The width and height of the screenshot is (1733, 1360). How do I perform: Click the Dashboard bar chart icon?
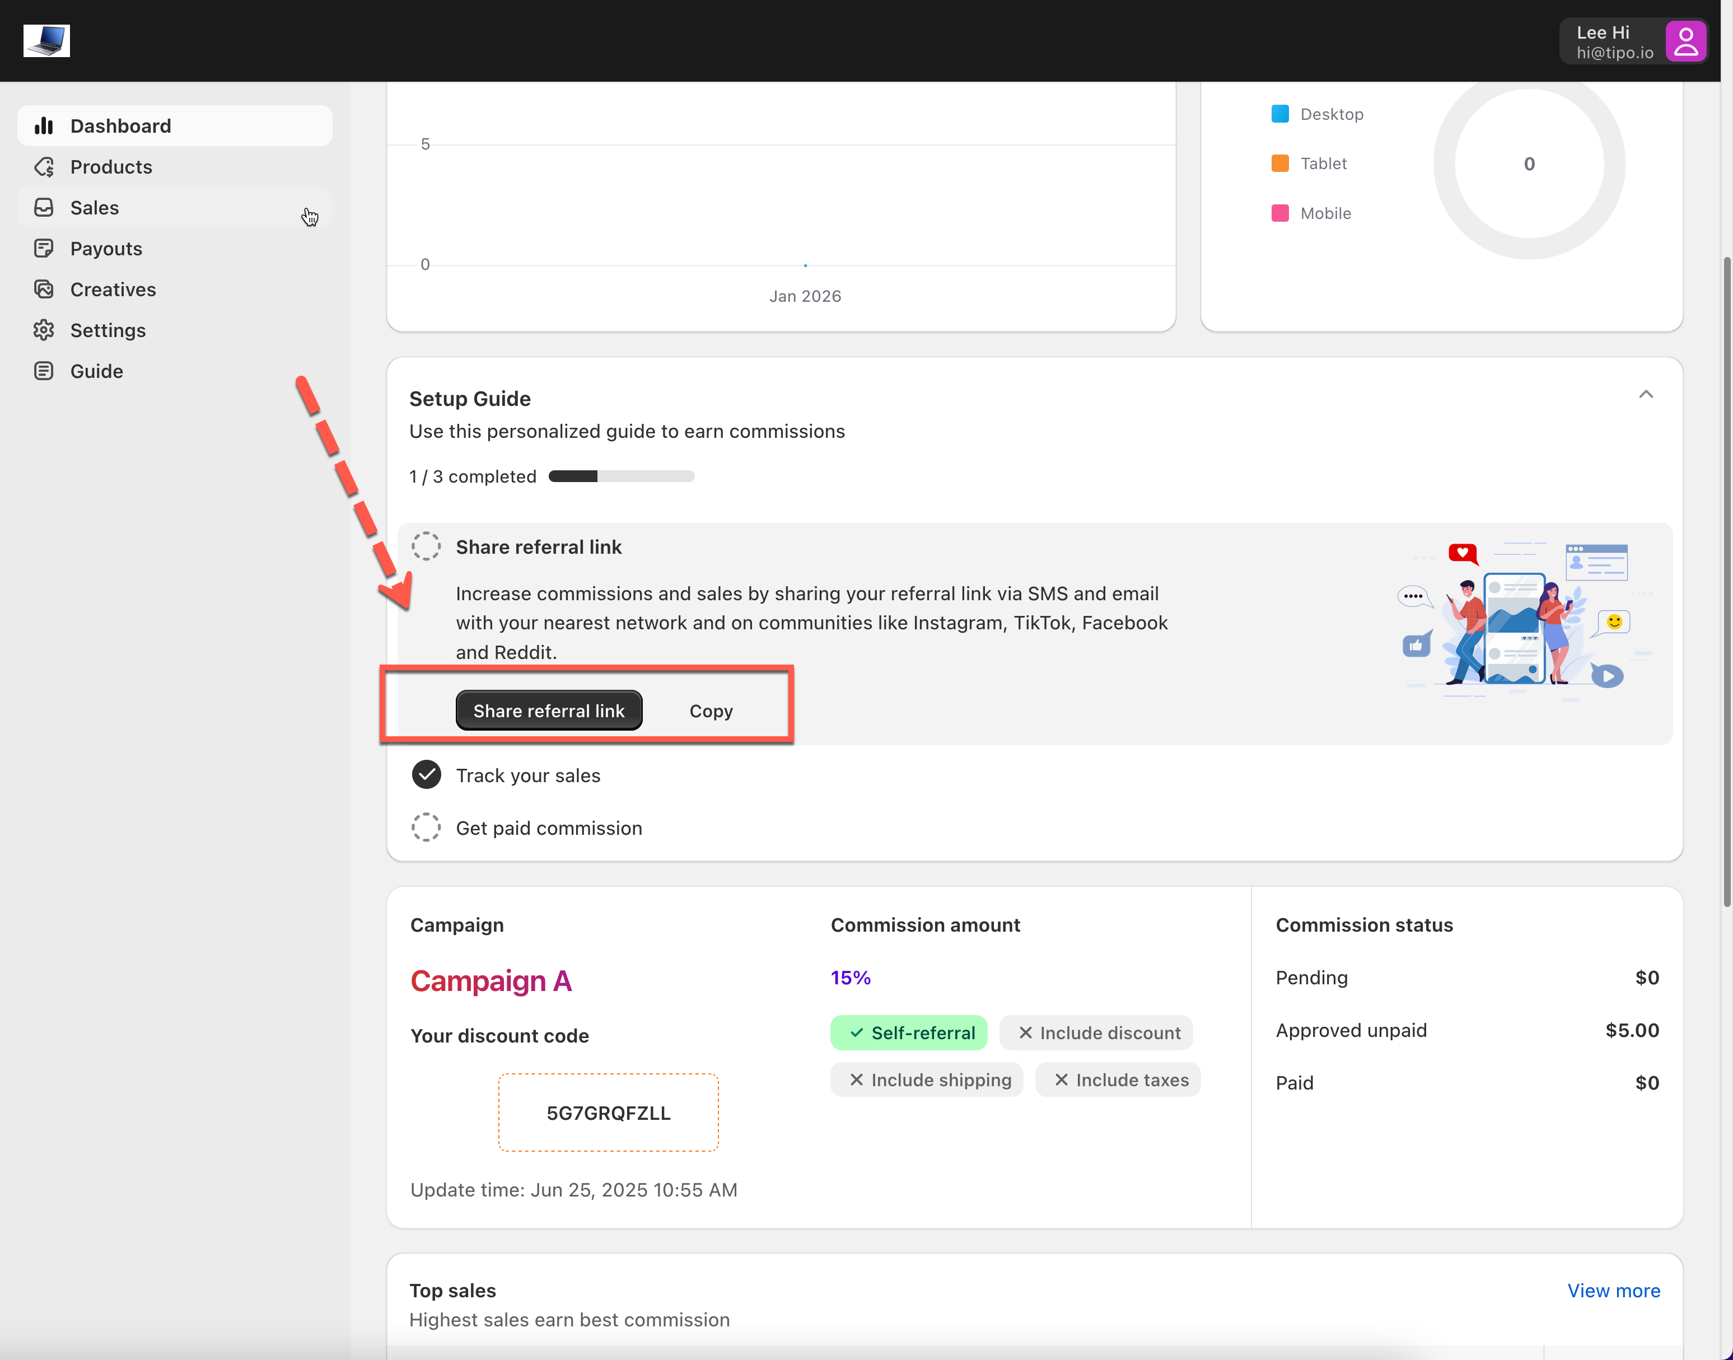[44, 126]
